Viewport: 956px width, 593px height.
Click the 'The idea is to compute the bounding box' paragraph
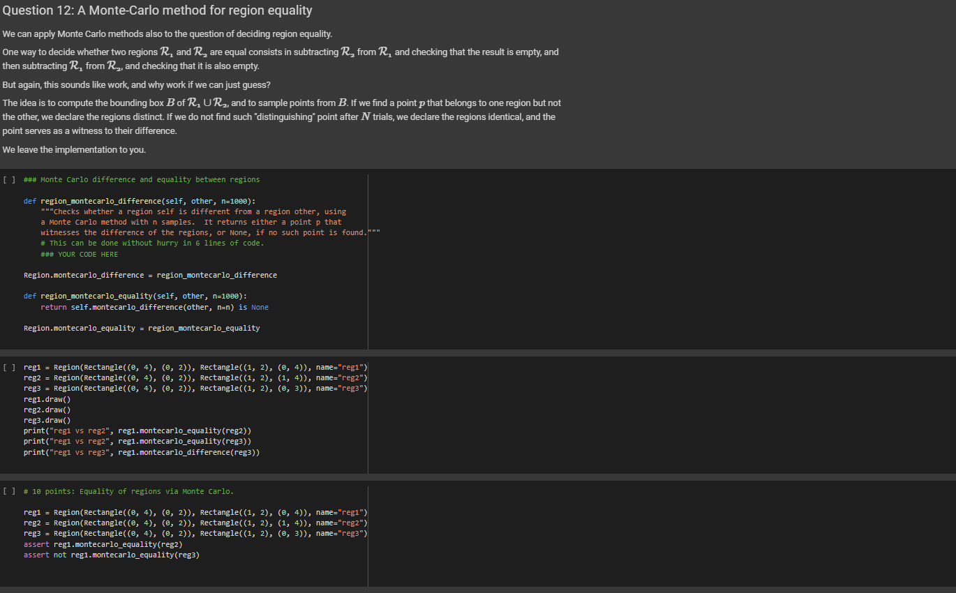click(x=282, y=117)
